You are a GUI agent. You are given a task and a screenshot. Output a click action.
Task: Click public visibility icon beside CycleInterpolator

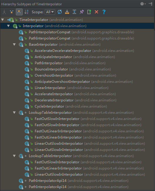[31, 106]
